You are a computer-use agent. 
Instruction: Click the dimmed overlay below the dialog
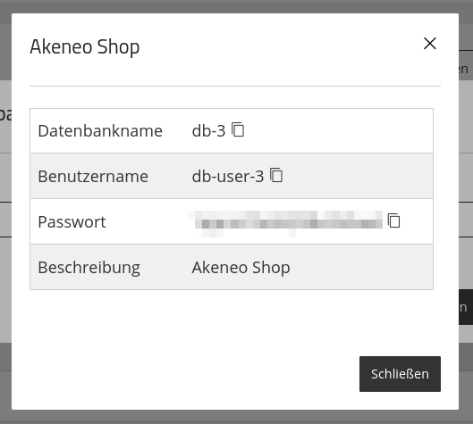pyautogui.click(x=236, y=417)
